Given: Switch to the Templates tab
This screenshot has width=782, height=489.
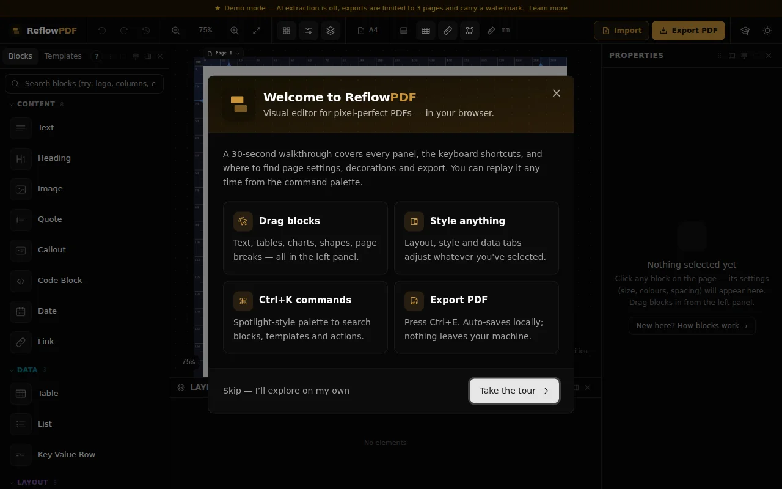Looking at the screenshot, I should click(x=63, y=56).
